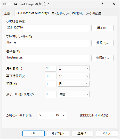Click the 増加(N) button
The width and height of the screenshot is (120, 139).
coord(102,28)
